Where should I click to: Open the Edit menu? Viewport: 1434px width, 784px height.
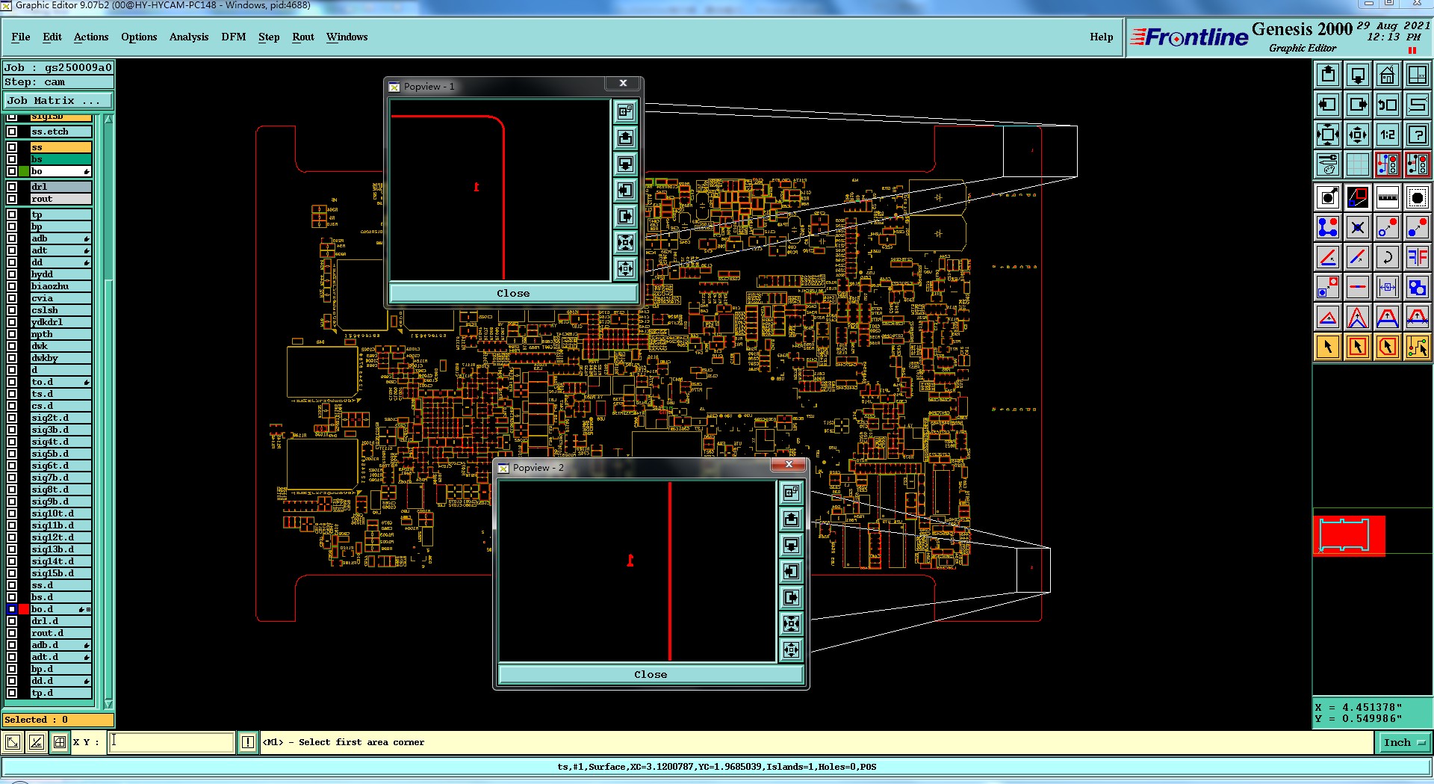52,37
